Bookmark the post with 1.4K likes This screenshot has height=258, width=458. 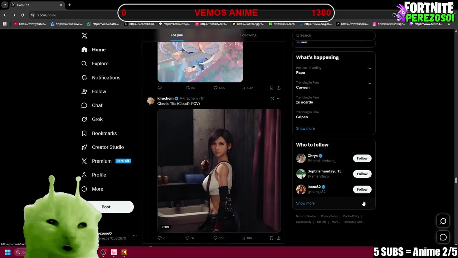click(x=272, y=87)
